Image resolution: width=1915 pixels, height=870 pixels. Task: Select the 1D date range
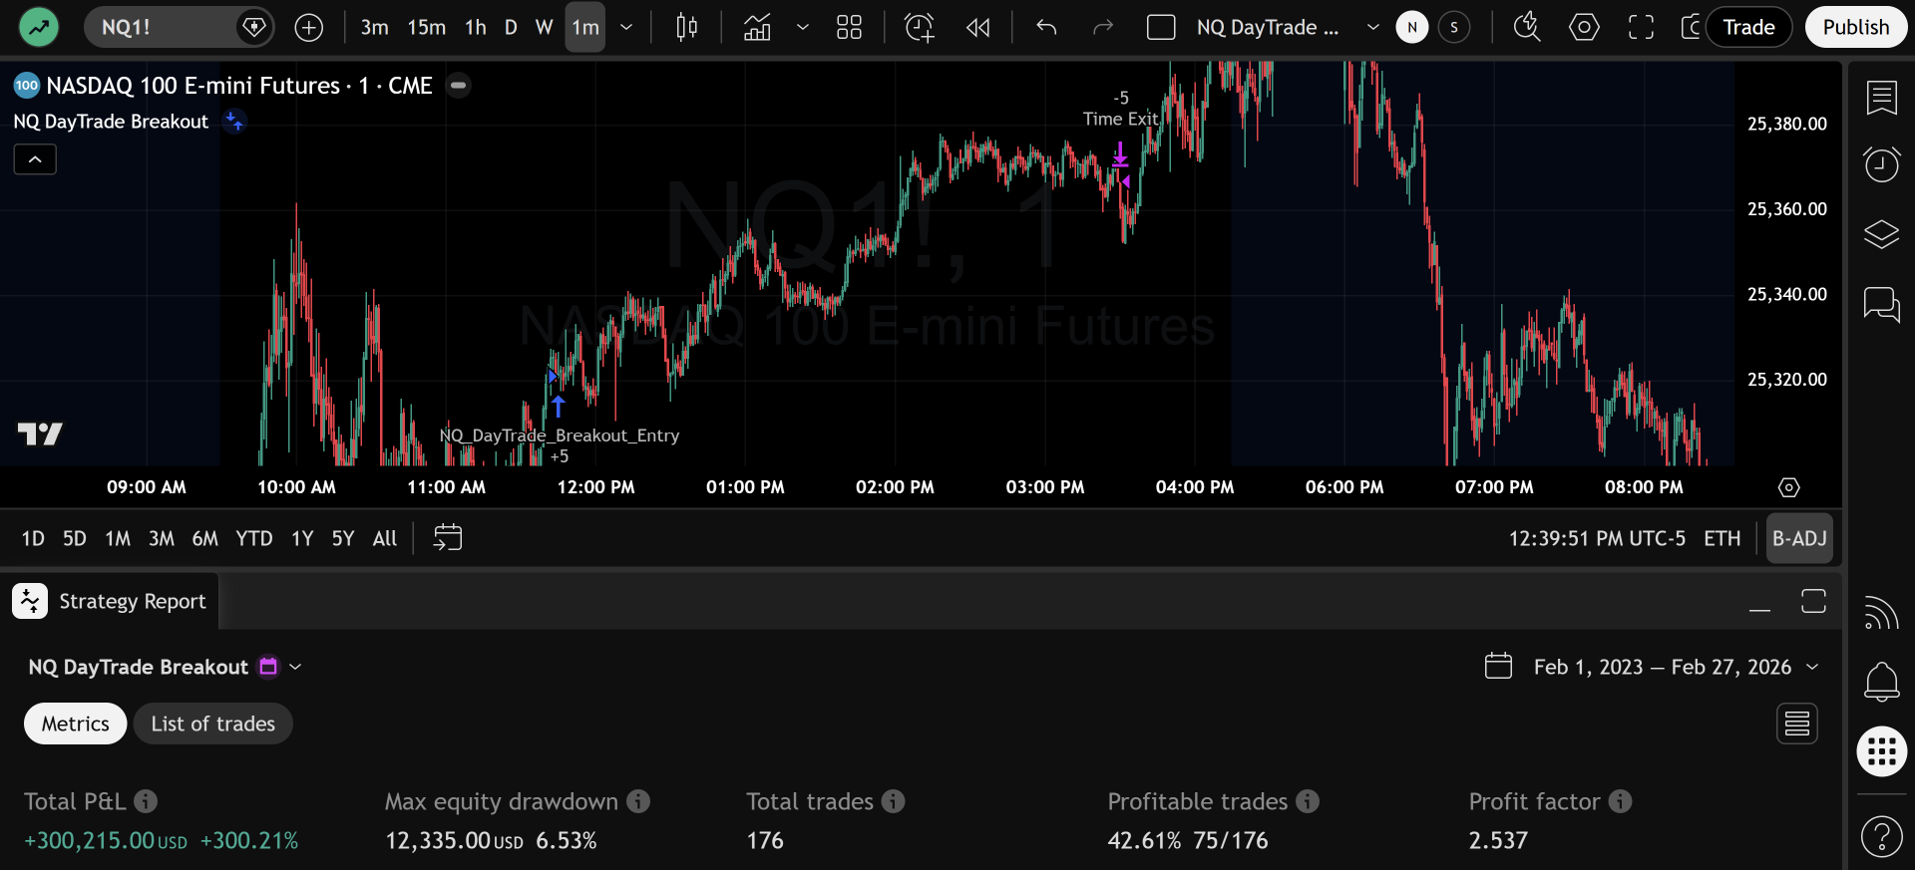pos(33,539)
